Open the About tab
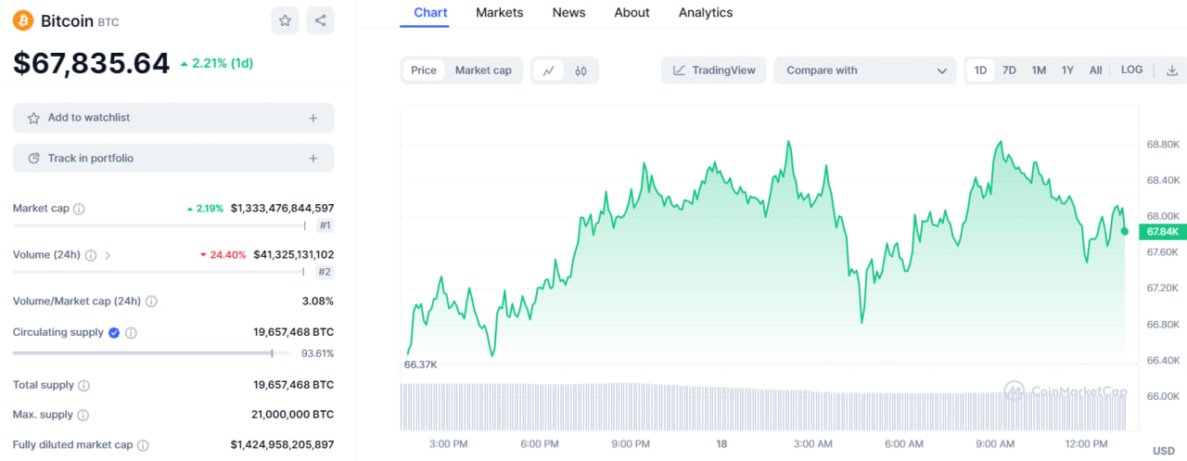Viewport: 1187px width, 461px height. point(632,13)
